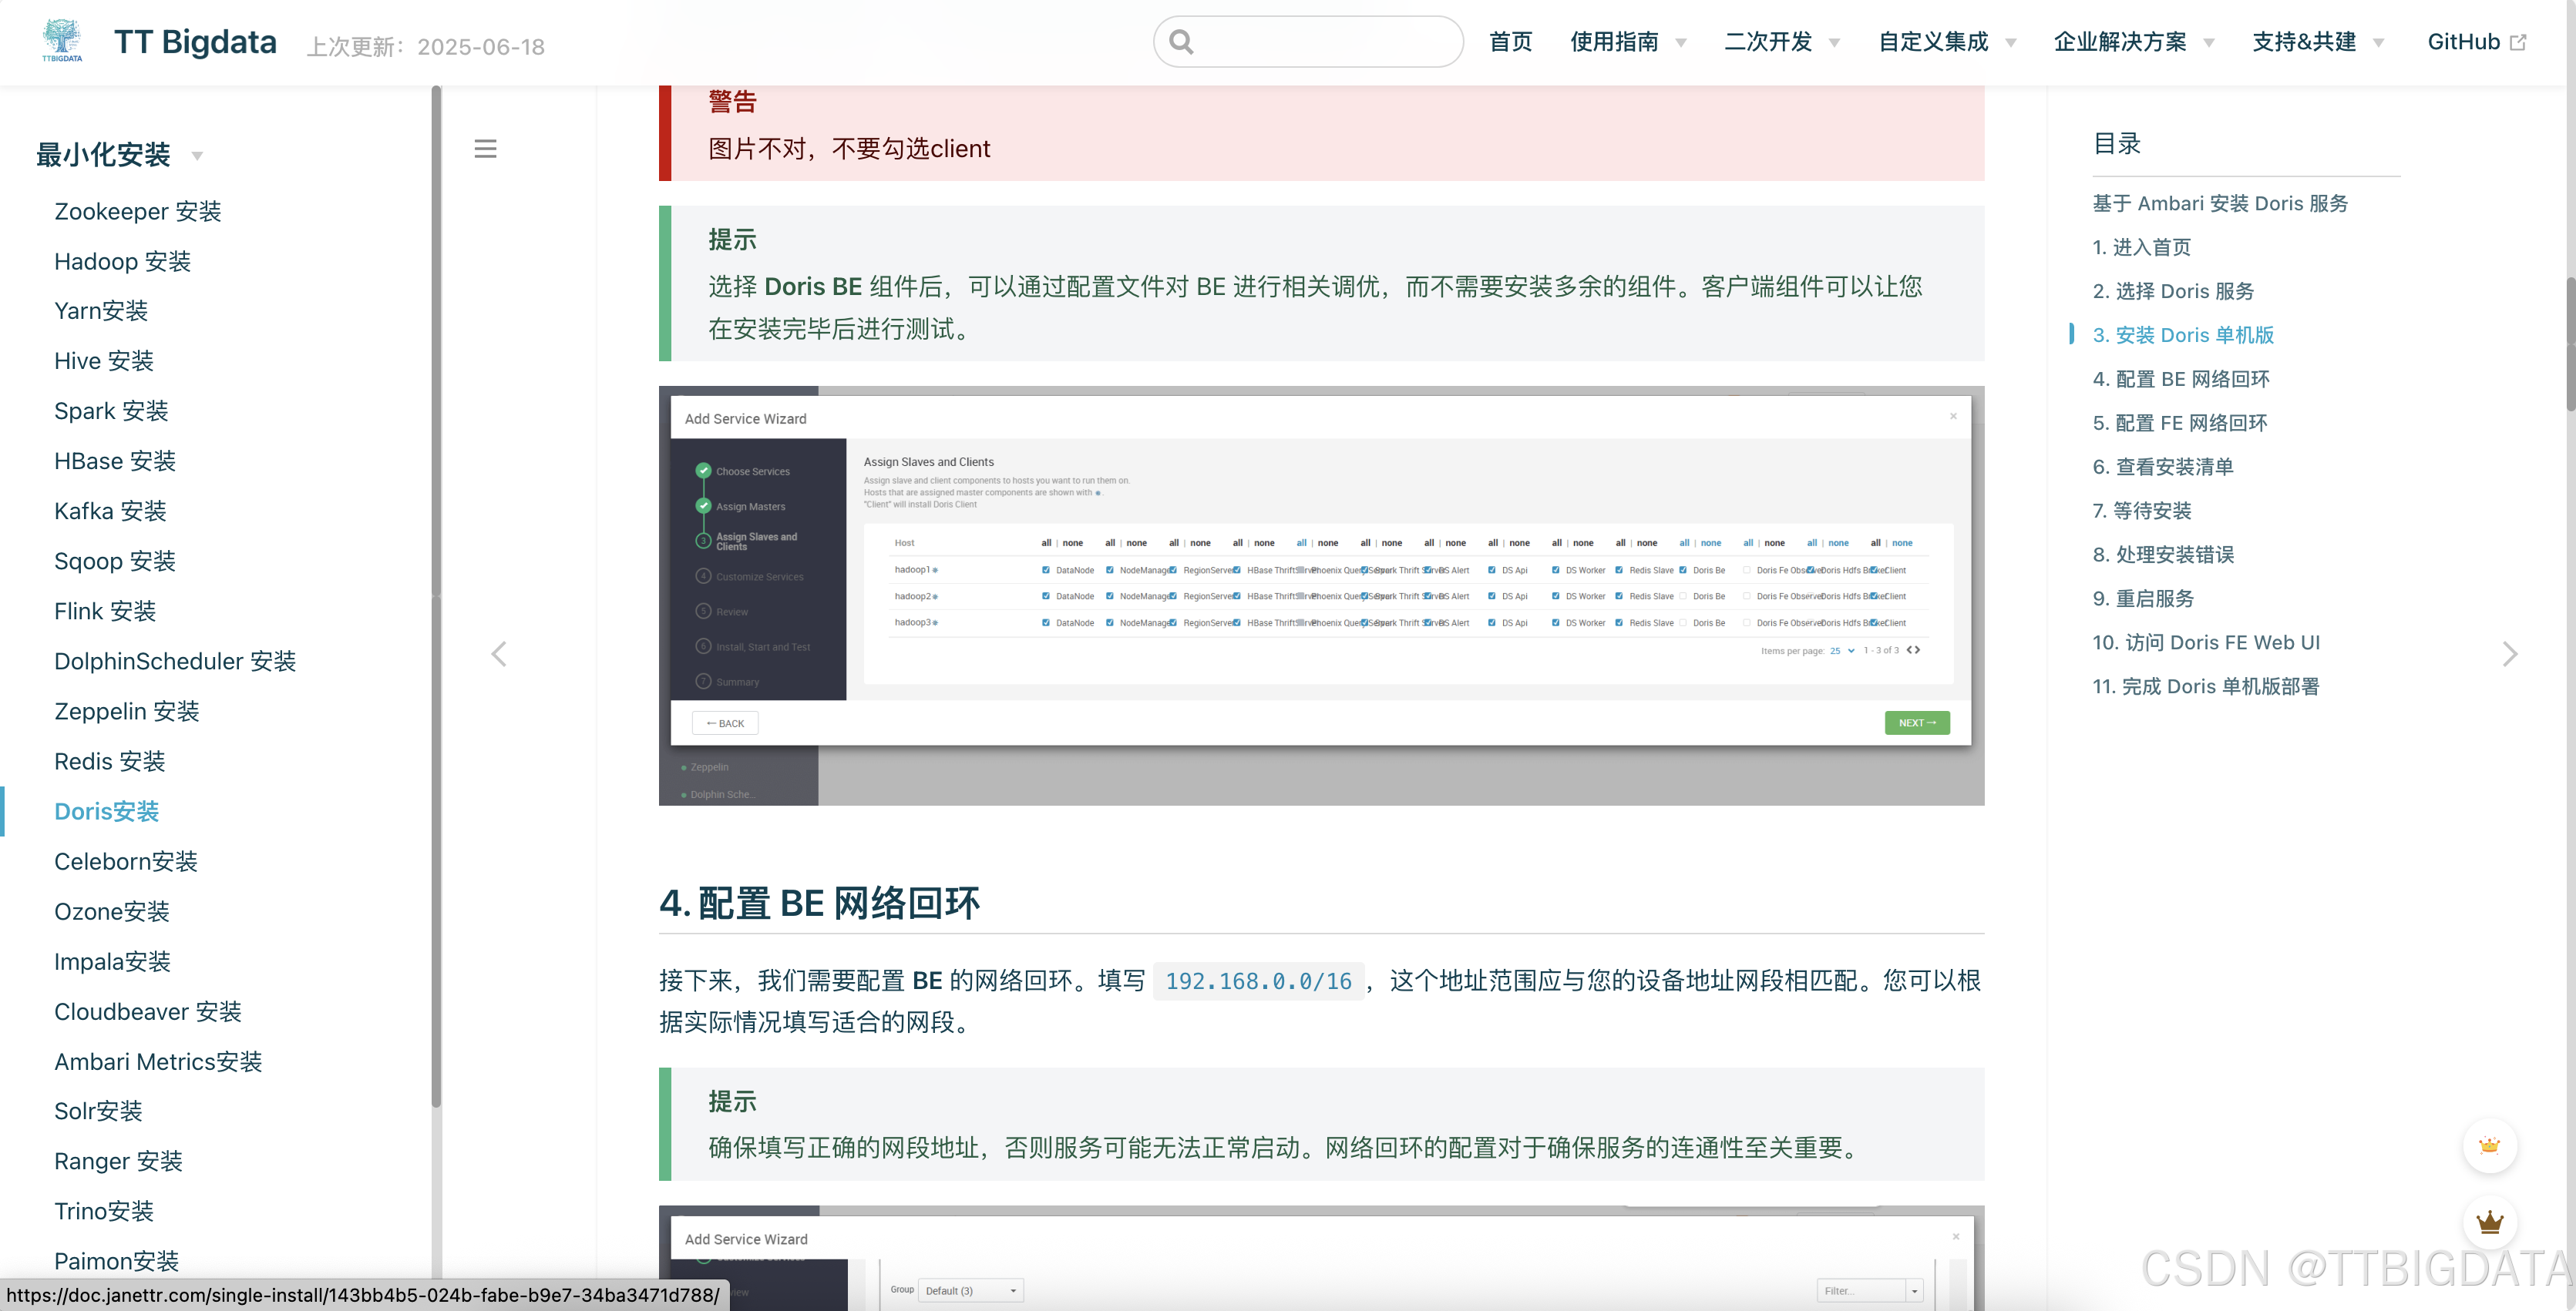2576x1311 pixels.
Task: Jump to 10. 访问 Doris FE Web UI
Action: tap(2206, 642)
